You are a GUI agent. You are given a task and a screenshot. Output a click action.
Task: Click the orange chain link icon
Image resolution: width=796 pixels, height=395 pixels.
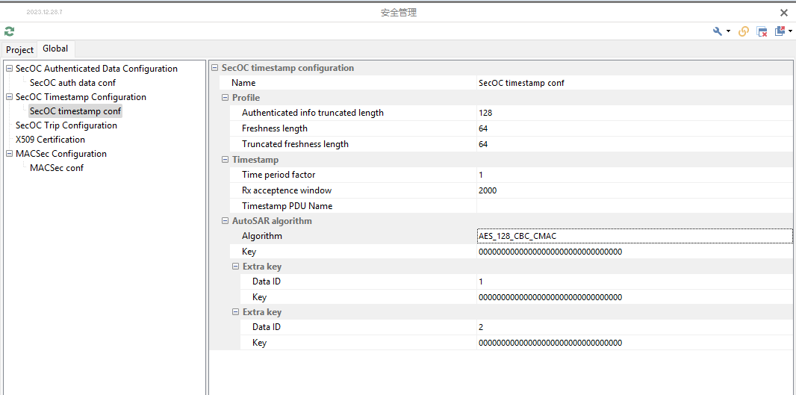(x=743, y=31)
